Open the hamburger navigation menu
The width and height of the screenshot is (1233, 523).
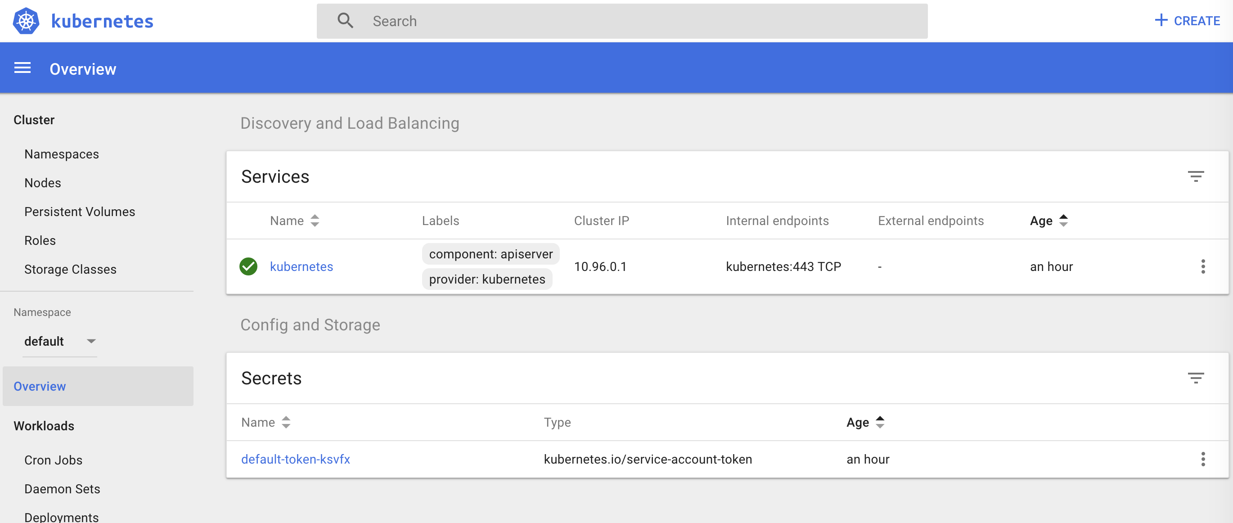(x=22, y=68)
